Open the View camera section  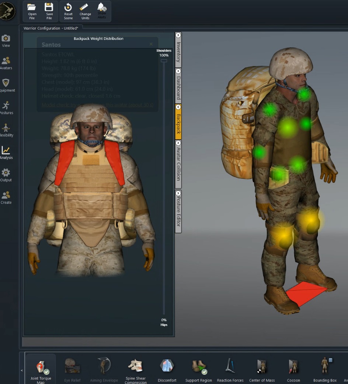tap(6, 41)
